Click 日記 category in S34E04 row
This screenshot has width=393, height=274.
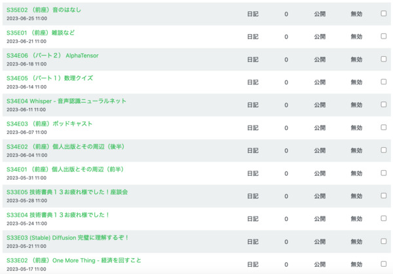tap(253, 105)
